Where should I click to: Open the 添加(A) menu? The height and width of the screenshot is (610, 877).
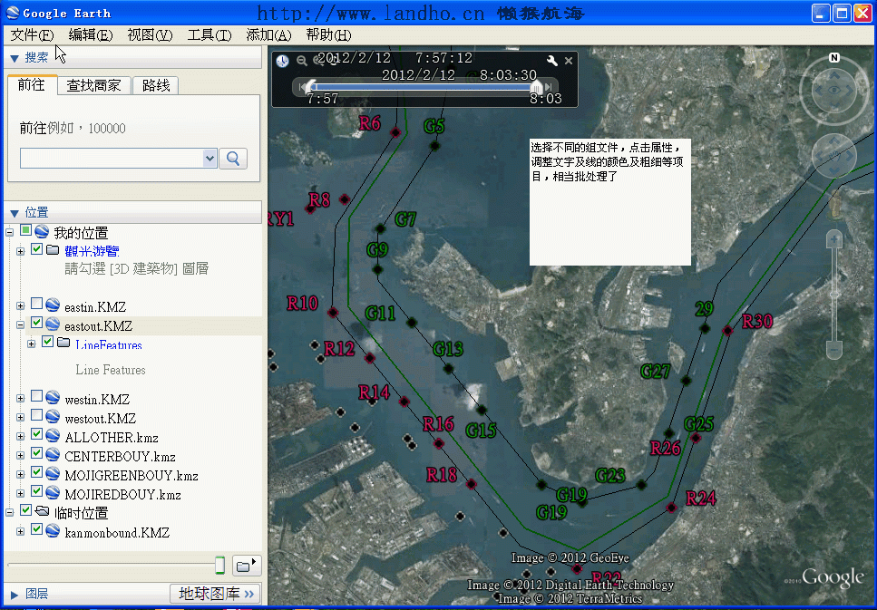point(268,35)
